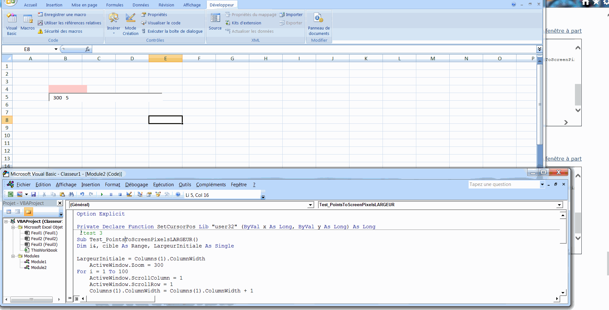The width and height of the screenshot is (609, 310).
Task: Open the Object Browser icon in VBE toolbar
Action: pos(158,194)
